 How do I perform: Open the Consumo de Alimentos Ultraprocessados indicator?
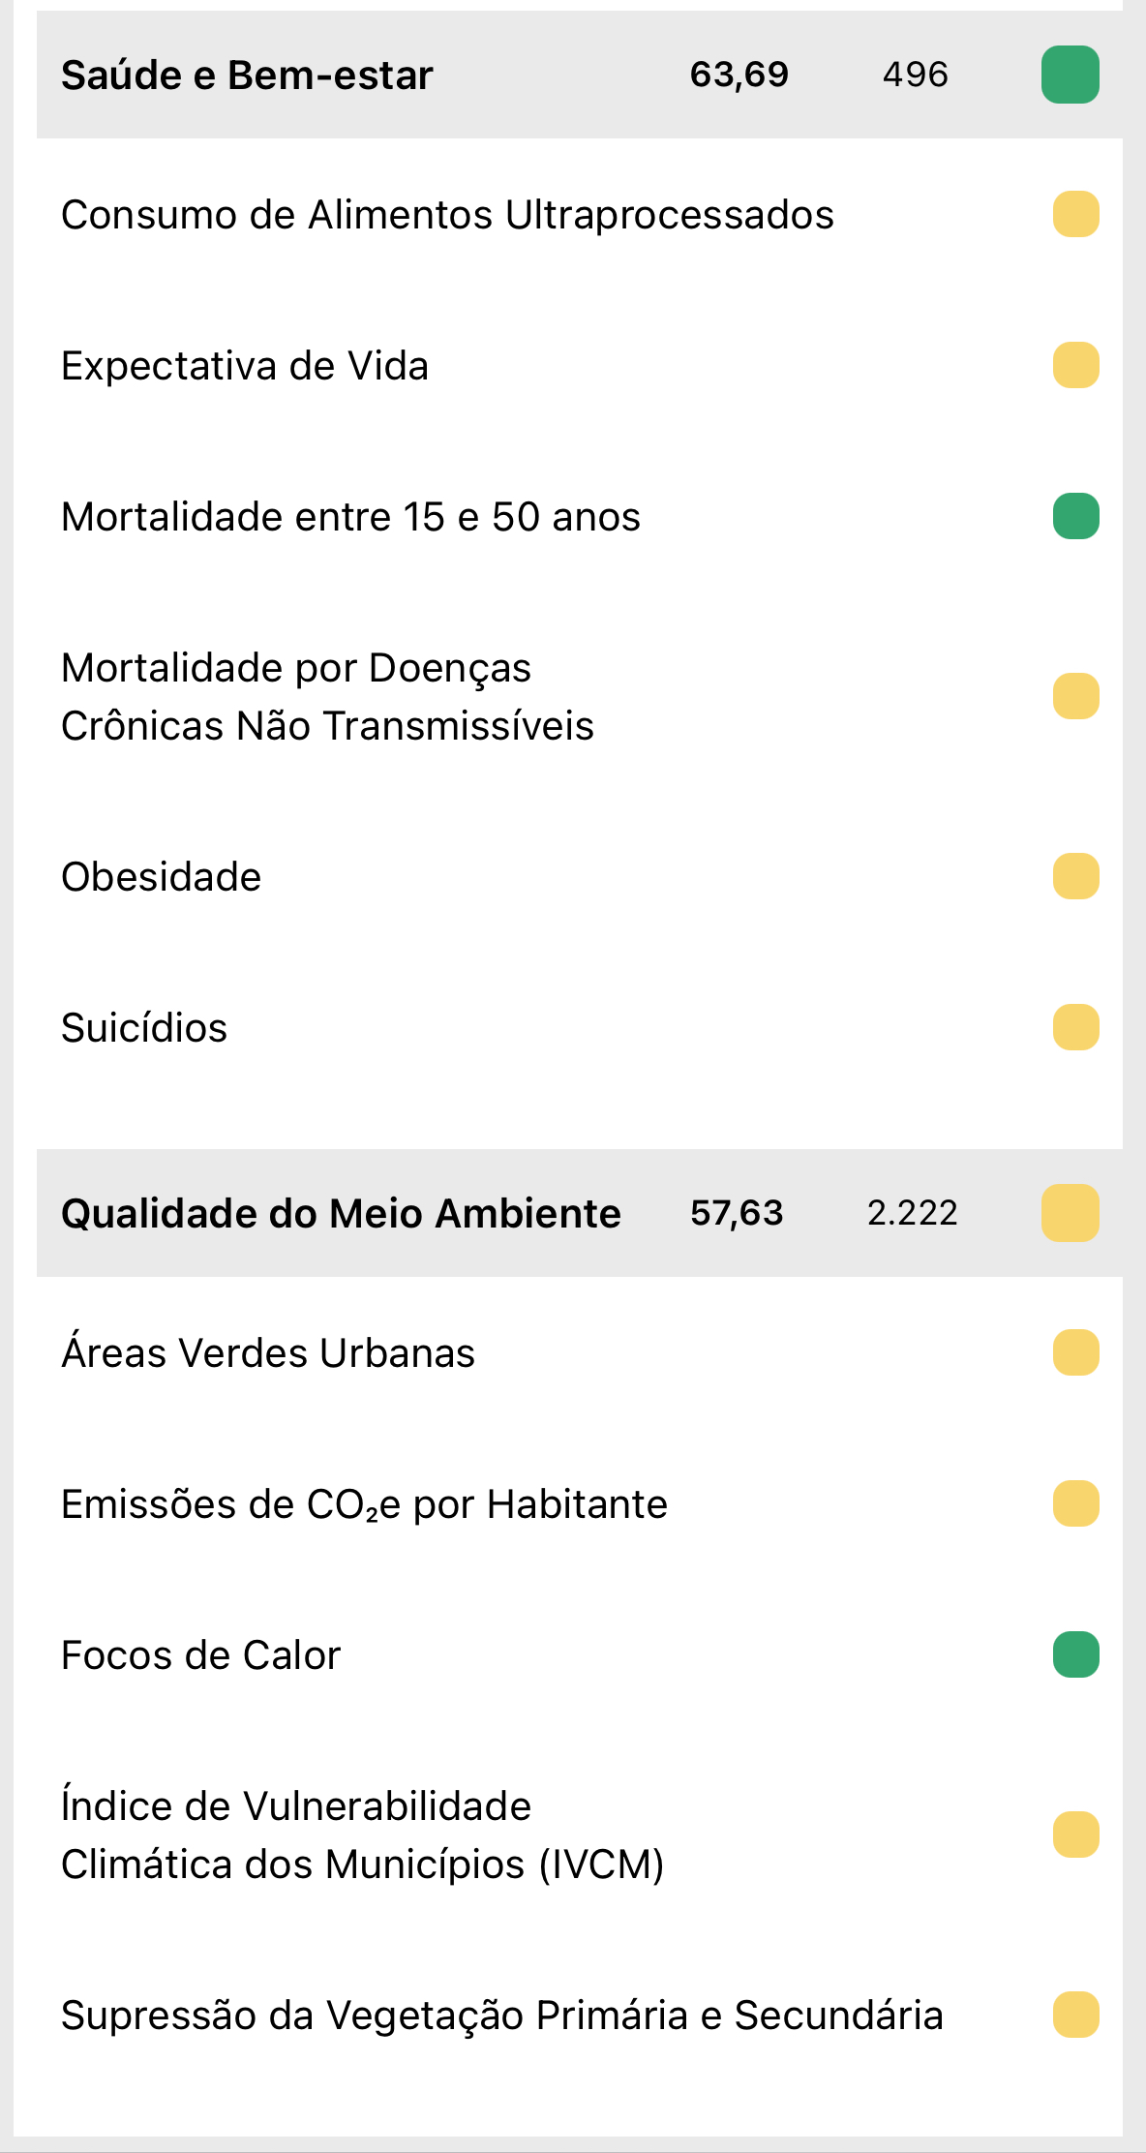click(447, 215)
